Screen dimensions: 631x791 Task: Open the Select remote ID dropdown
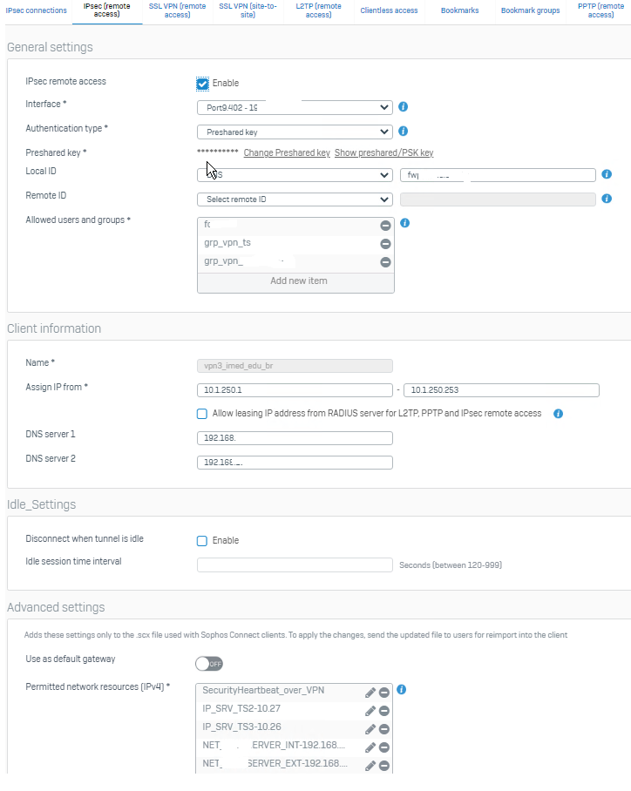[295, 199]
